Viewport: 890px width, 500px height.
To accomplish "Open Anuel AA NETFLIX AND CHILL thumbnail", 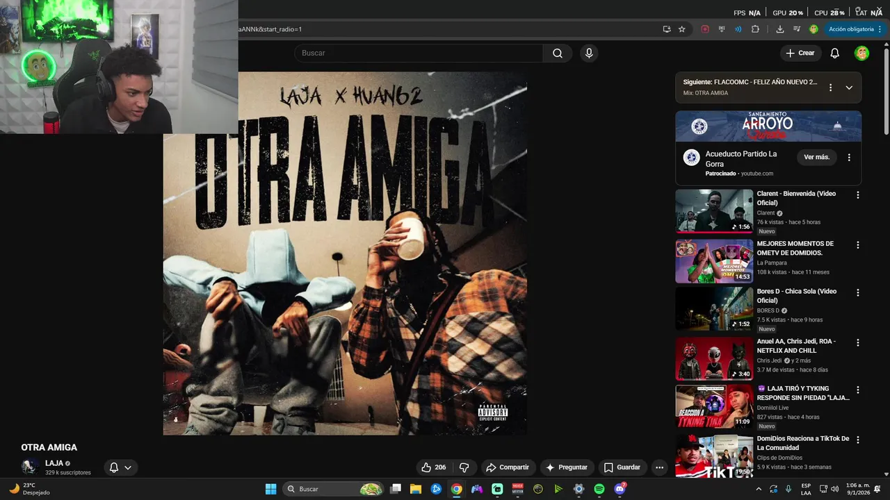I will tap(714, 358).
